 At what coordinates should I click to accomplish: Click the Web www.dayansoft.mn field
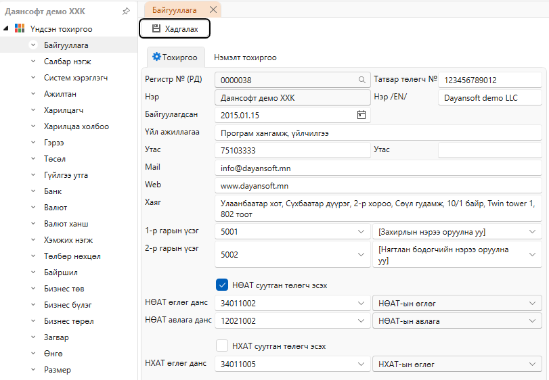click(x=378, y=186)
